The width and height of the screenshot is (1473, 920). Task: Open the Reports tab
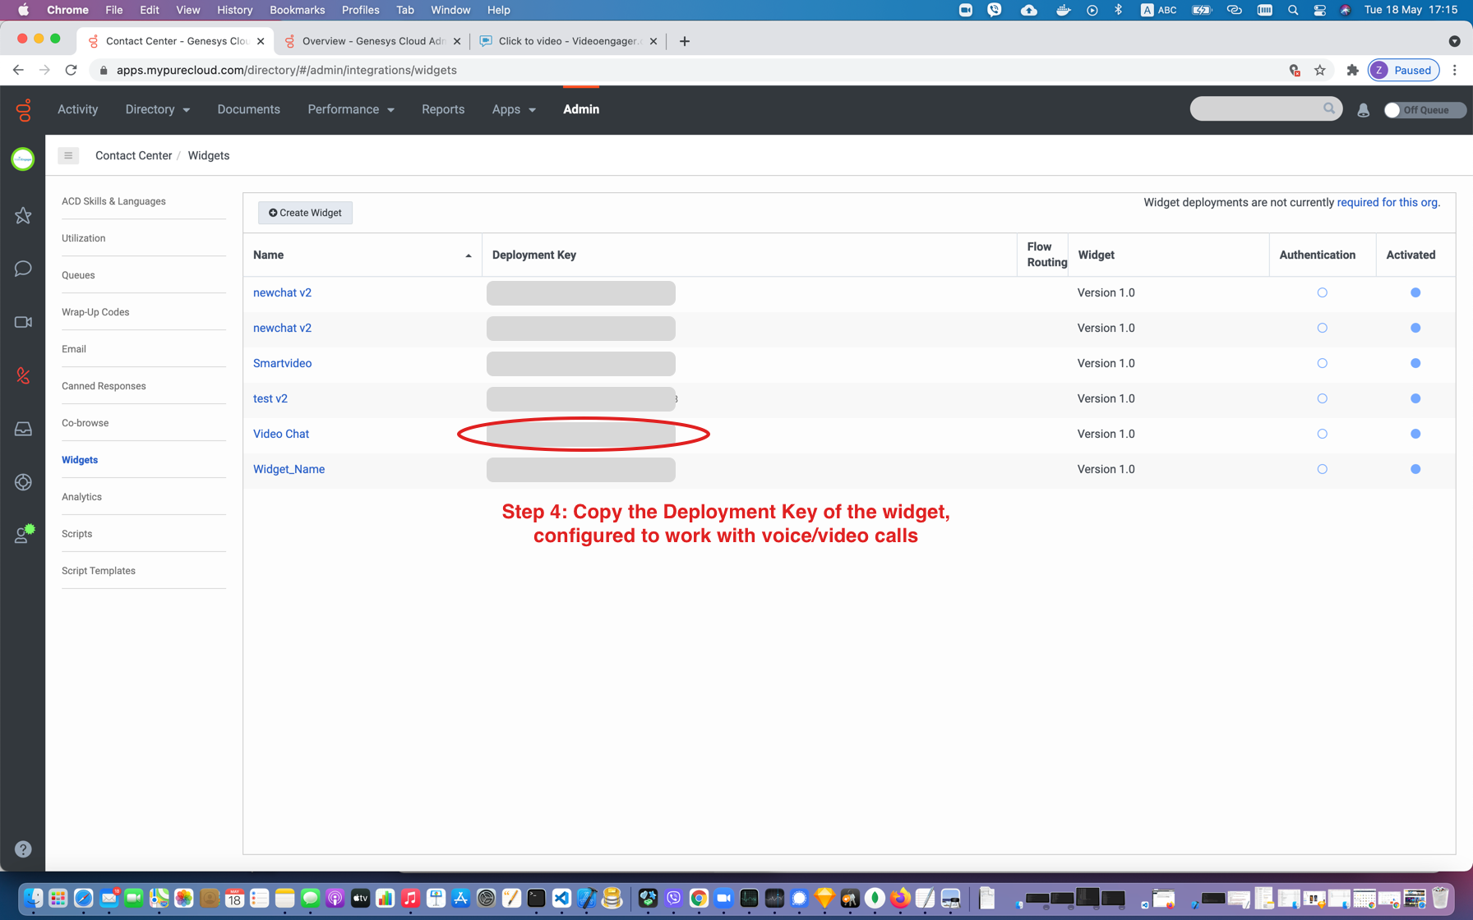(x=443, y=109)
